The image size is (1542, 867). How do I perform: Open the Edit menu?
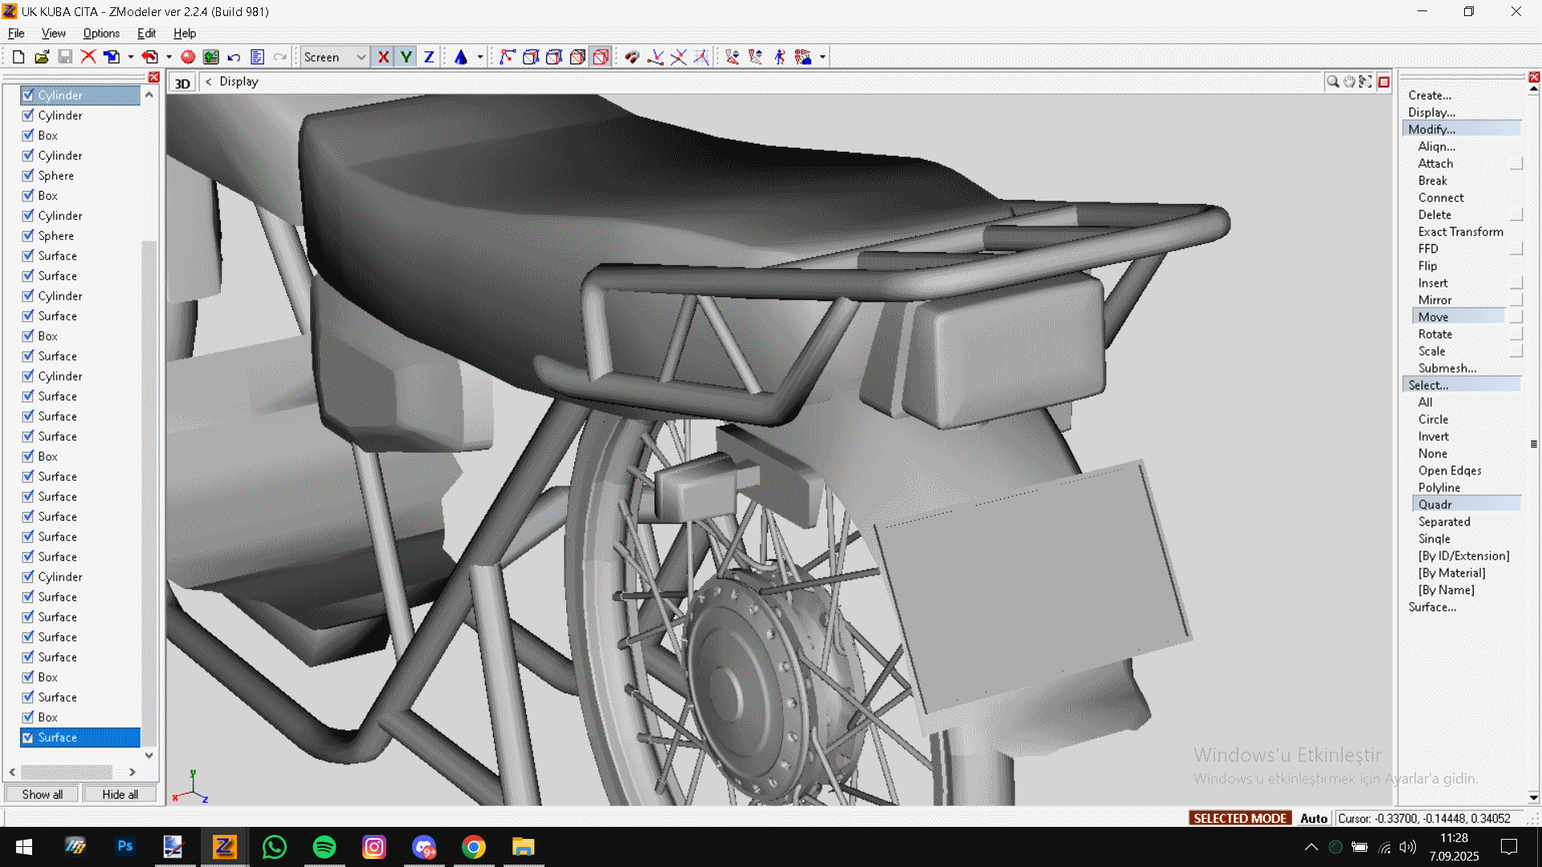pyautogui.click(x=146, y=34)
